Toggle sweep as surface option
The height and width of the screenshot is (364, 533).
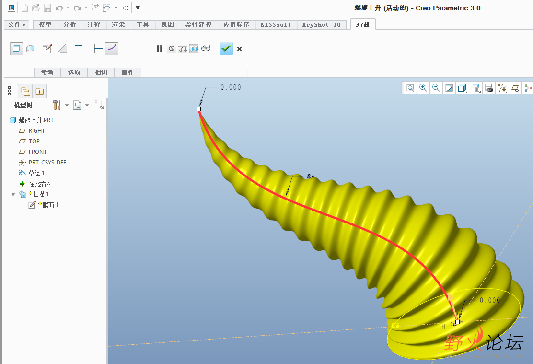click(30, 48)
